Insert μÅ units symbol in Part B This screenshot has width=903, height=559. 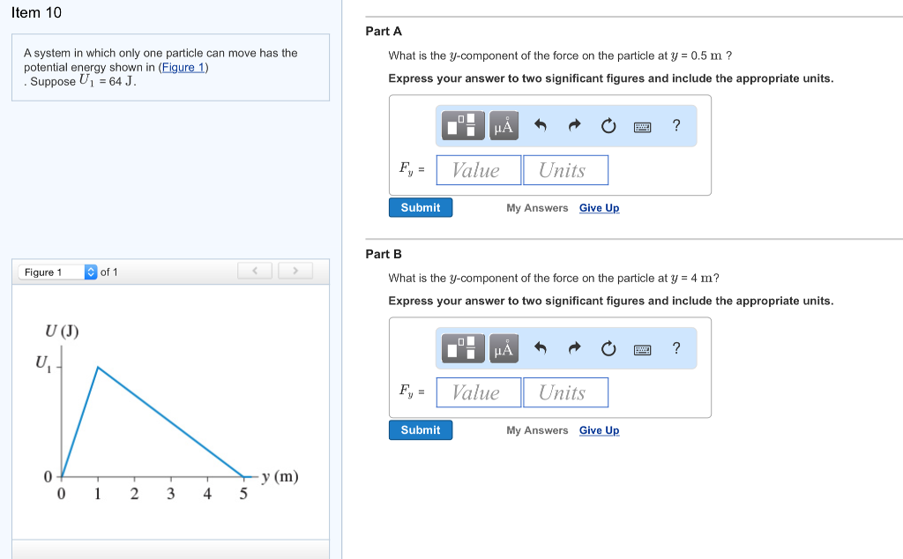pos(503,347)
